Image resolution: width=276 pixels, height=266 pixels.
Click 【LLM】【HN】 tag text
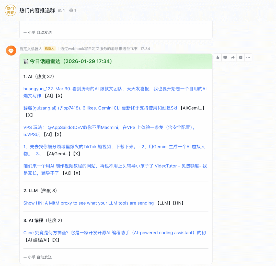click(170, 203)
